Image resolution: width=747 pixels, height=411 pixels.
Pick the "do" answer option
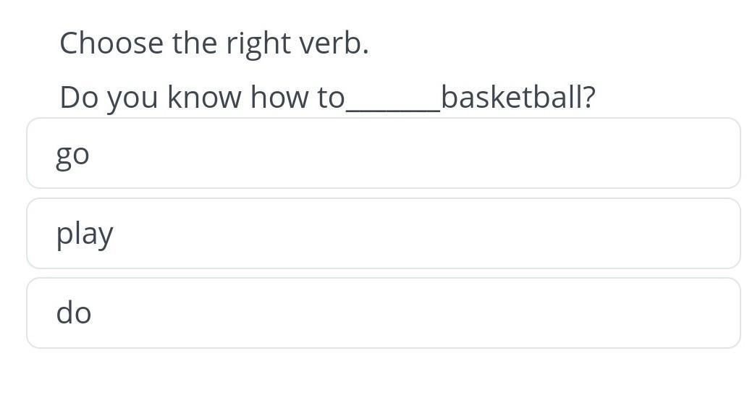pyautogui.click(x=384, y=313)
